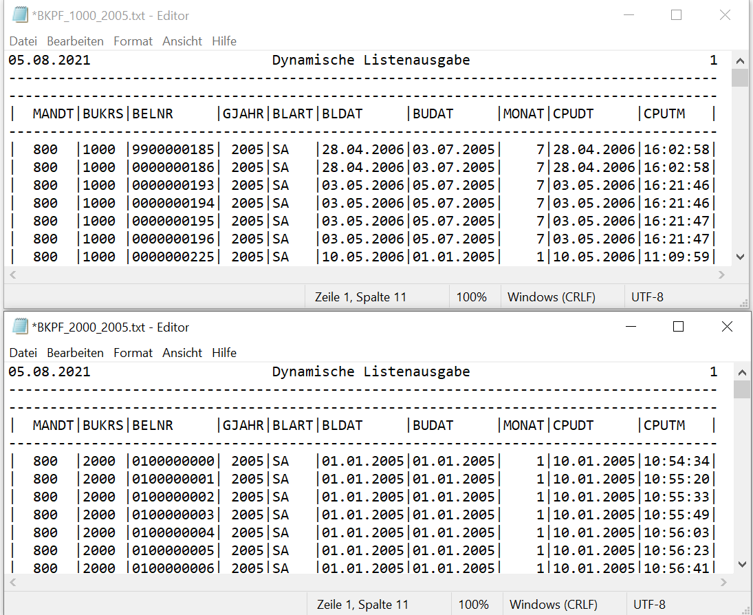Viewport: 753px width, 615px height.
Task: Click the Notepad icon in BKPF_1000_2005.txt title bar
Action: coord(20,15)
